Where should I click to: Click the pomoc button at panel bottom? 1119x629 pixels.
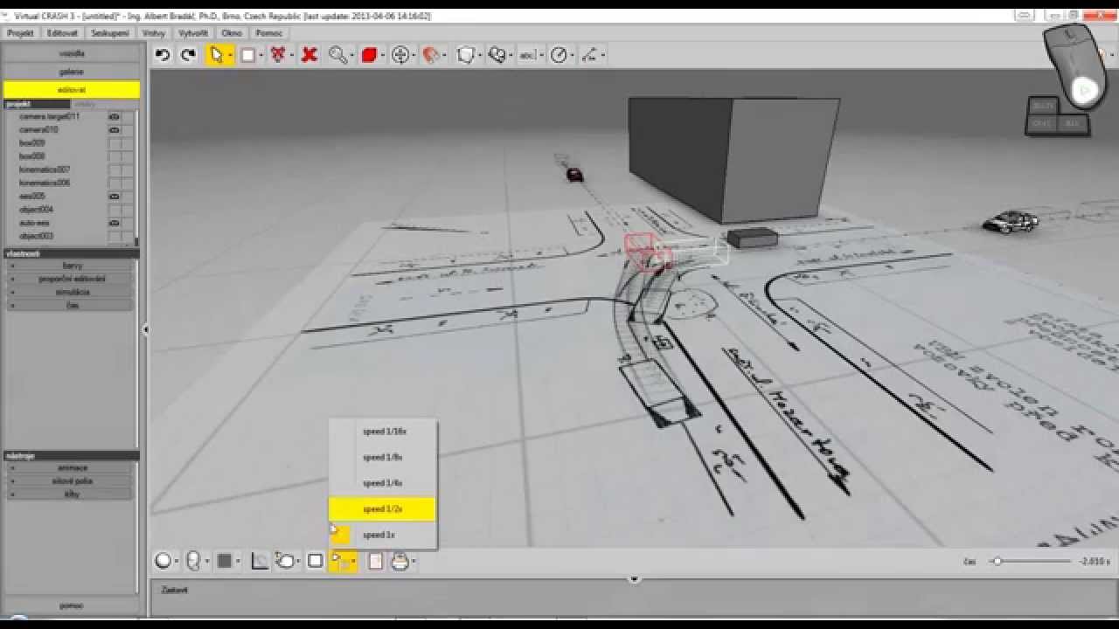72,605
